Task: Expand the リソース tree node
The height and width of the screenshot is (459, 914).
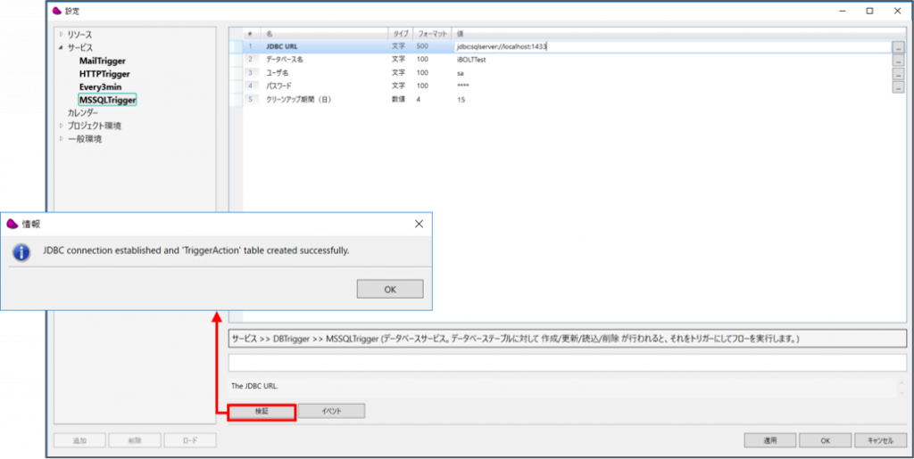Action: click(61, 35)
